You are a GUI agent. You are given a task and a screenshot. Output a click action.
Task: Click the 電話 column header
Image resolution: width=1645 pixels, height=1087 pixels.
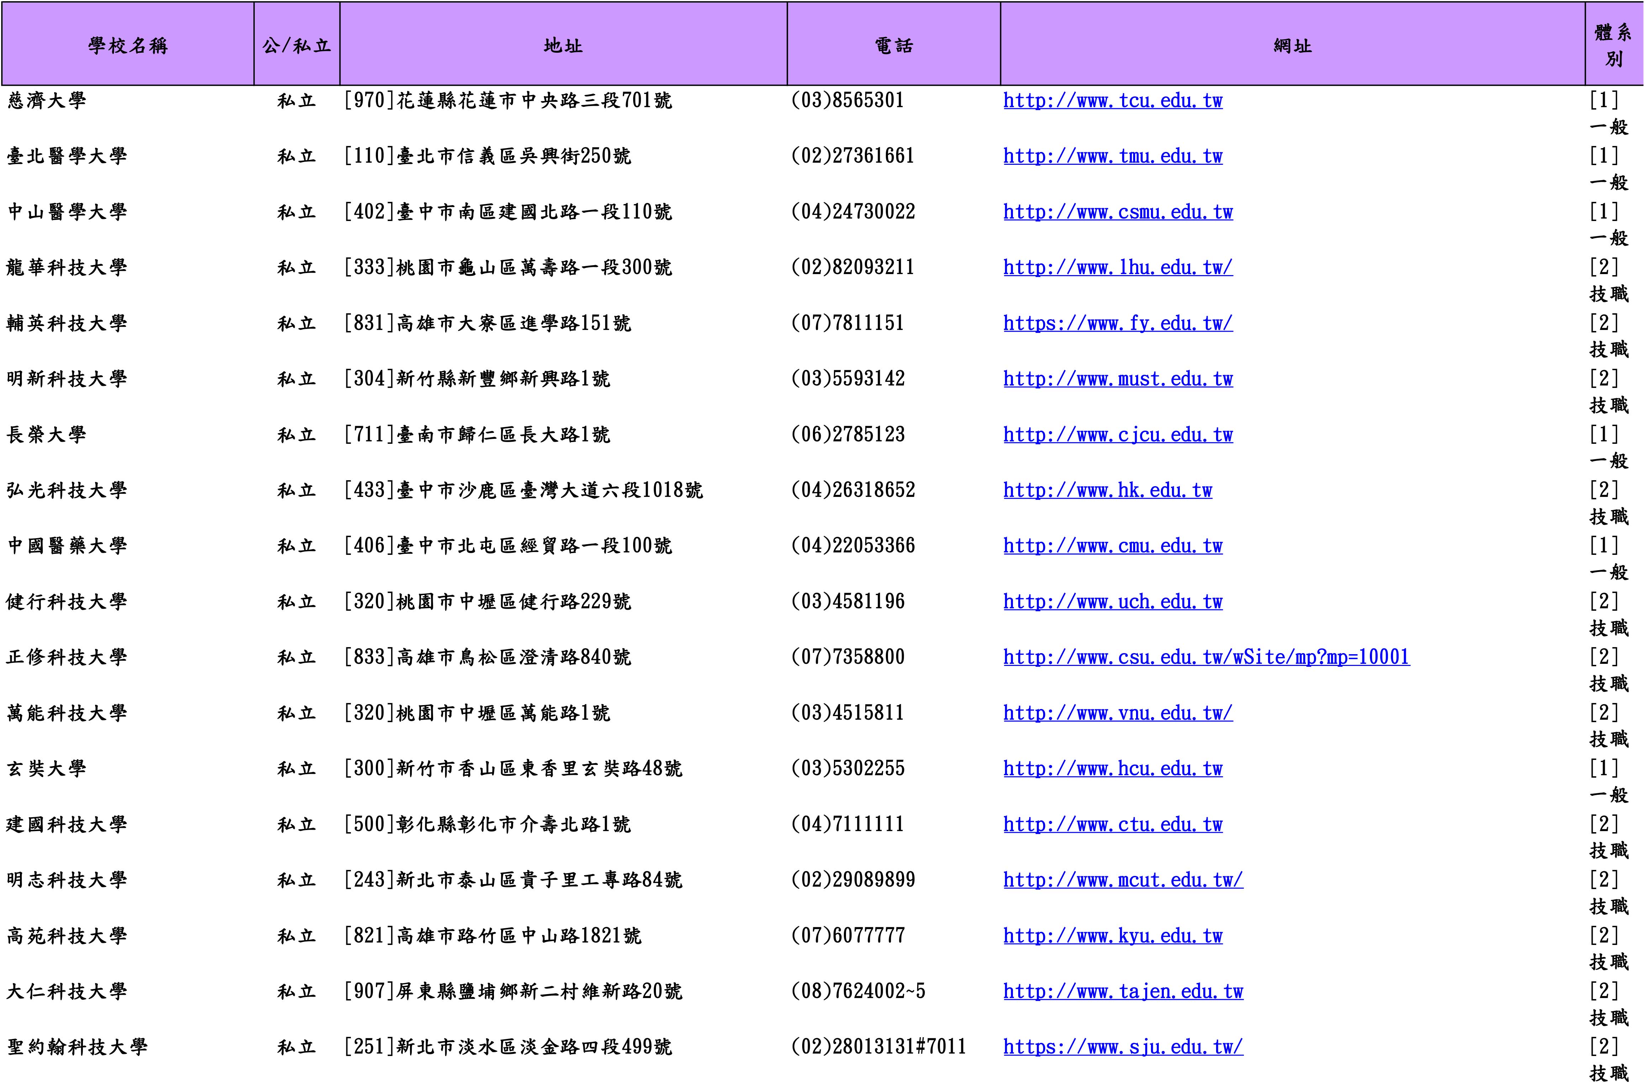click(894, 45)
